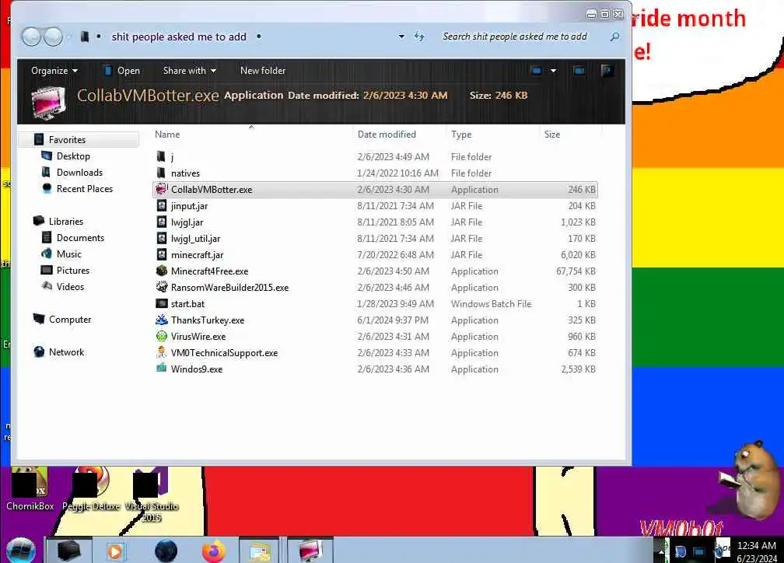Toggle the preview pane icon

pos(579,71)
